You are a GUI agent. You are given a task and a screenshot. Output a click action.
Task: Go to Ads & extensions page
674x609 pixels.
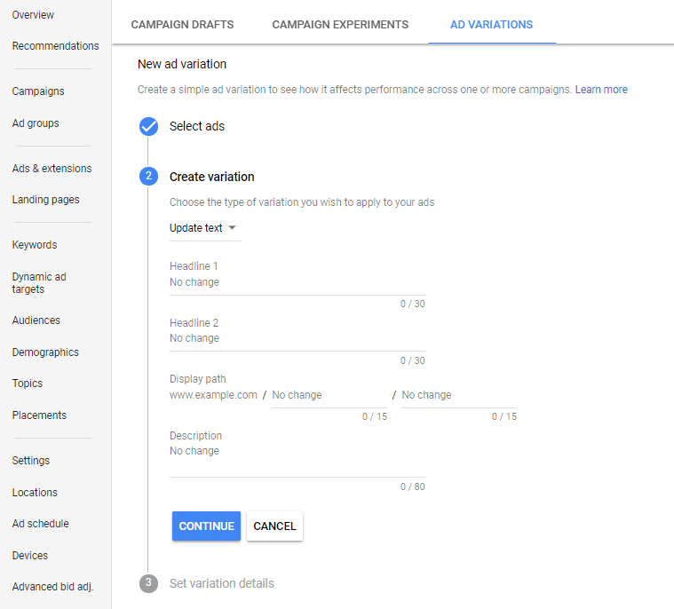(x=52, y=169)
